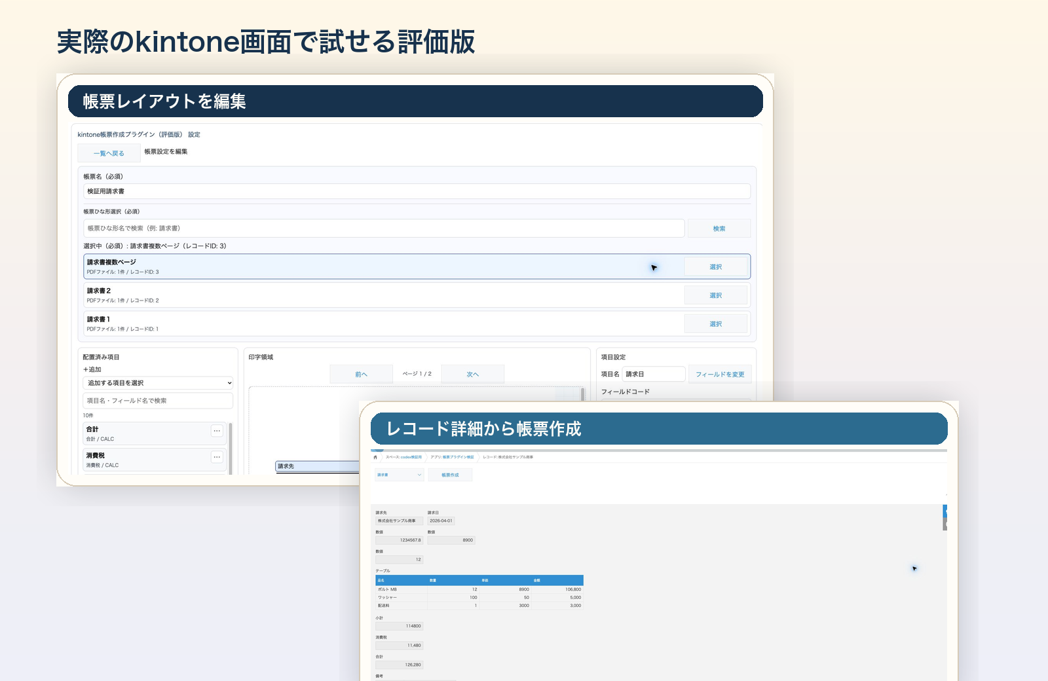Go to next page with 次へ

click(x=473, y=375)
